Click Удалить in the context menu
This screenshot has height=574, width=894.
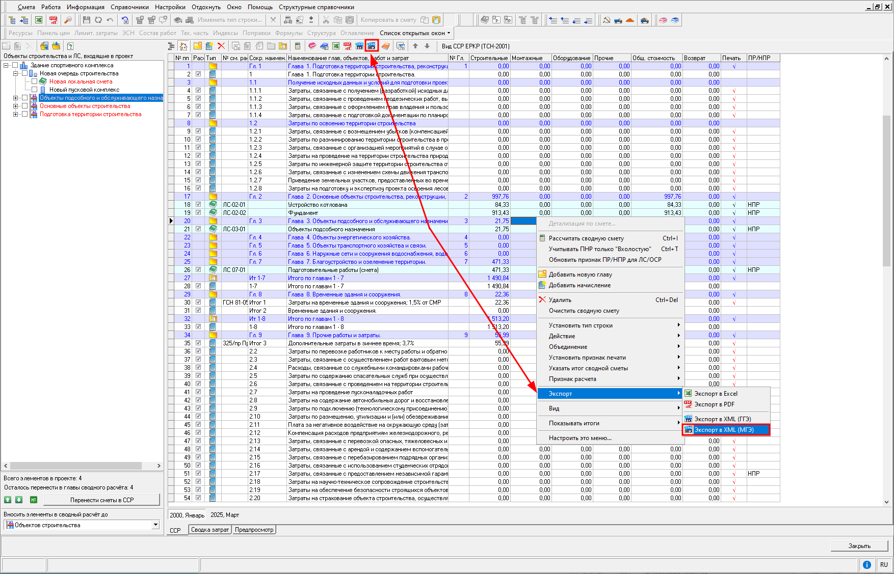point(610,300)
